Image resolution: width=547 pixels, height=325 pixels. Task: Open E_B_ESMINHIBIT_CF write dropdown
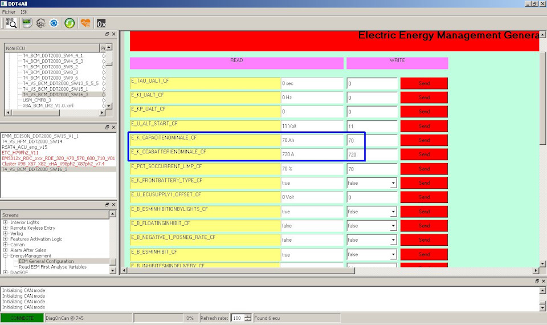[393, 254]
